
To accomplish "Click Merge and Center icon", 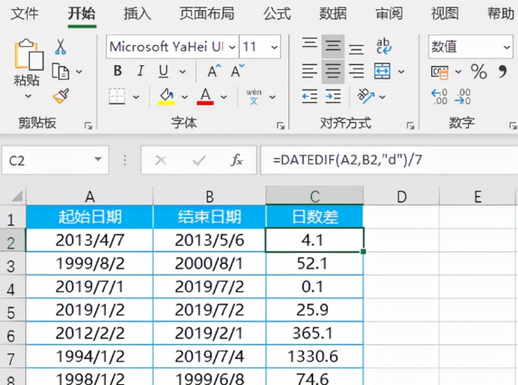I will [x=382, y=71].
